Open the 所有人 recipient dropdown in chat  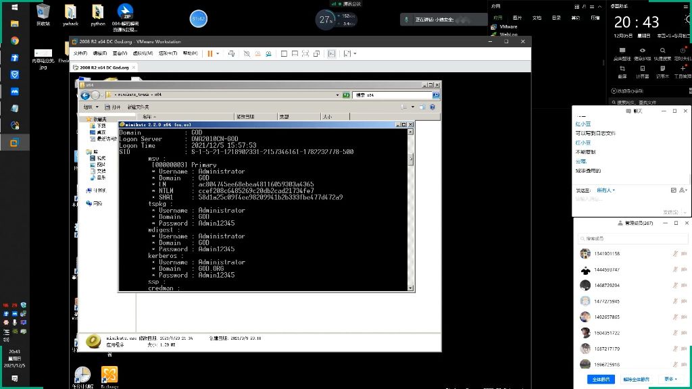click(606, 190)
